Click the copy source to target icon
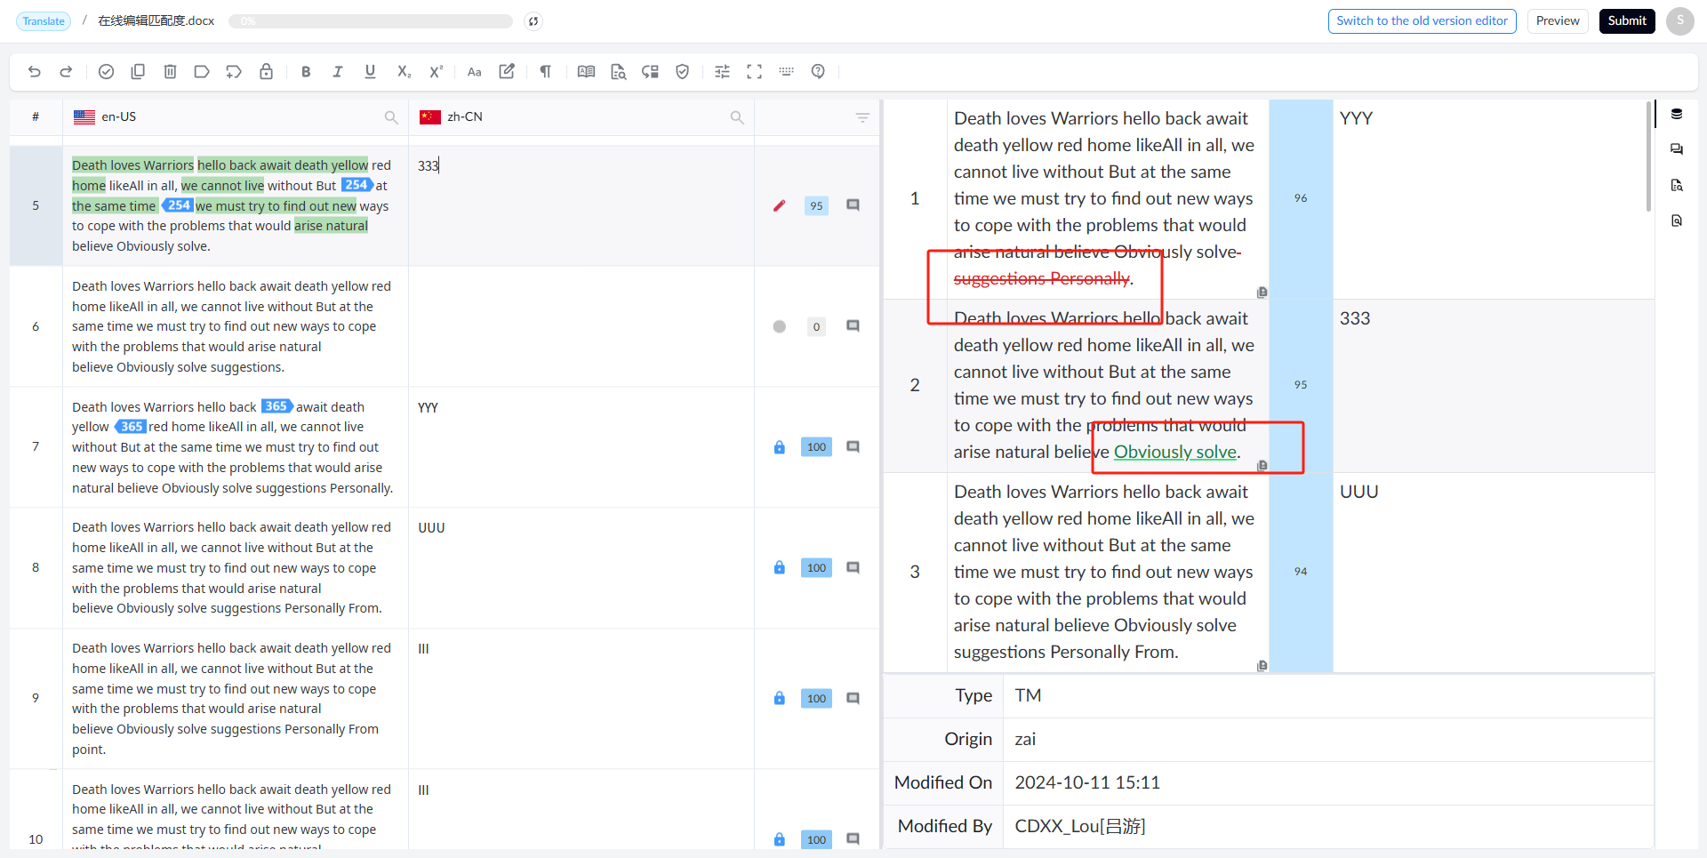Image resolution: width=1707 pixels, height=858 pixels. point(138,72)
